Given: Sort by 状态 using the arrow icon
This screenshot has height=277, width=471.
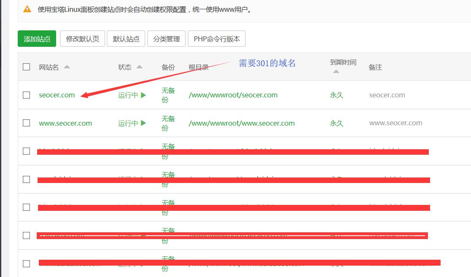Looking at the screenshot, I should tap(139, 67).
